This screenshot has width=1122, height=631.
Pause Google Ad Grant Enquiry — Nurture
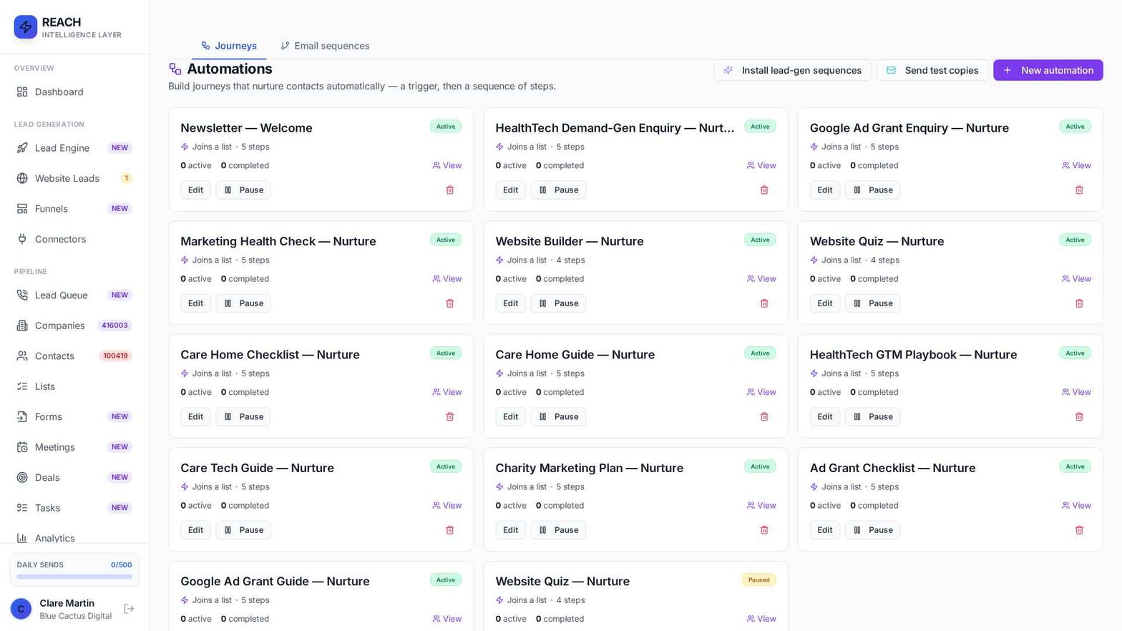pos(873,190)
